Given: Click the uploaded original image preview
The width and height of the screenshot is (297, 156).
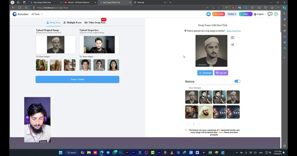Looking at the screenshot, I should click(x=56, y=45).
